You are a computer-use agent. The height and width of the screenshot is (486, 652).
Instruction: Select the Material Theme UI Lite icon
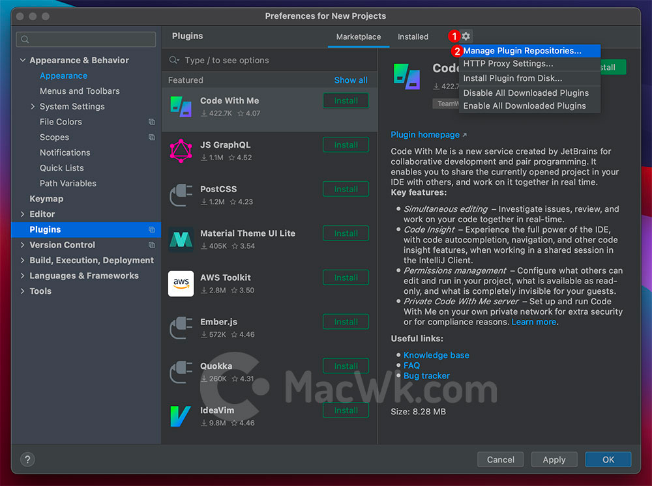pyautogui.click(x=181, y=239)
